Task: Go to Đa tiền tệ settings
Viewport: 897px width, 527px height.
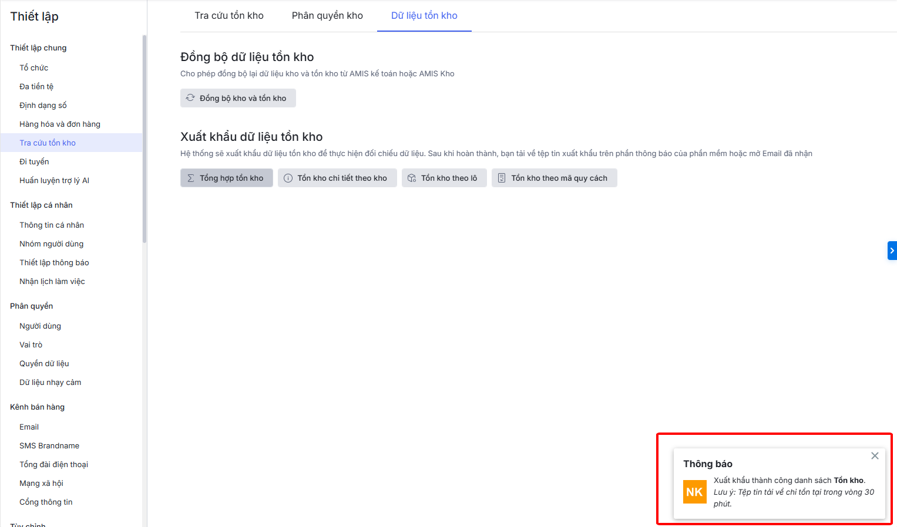Action: tap(36, 87)
